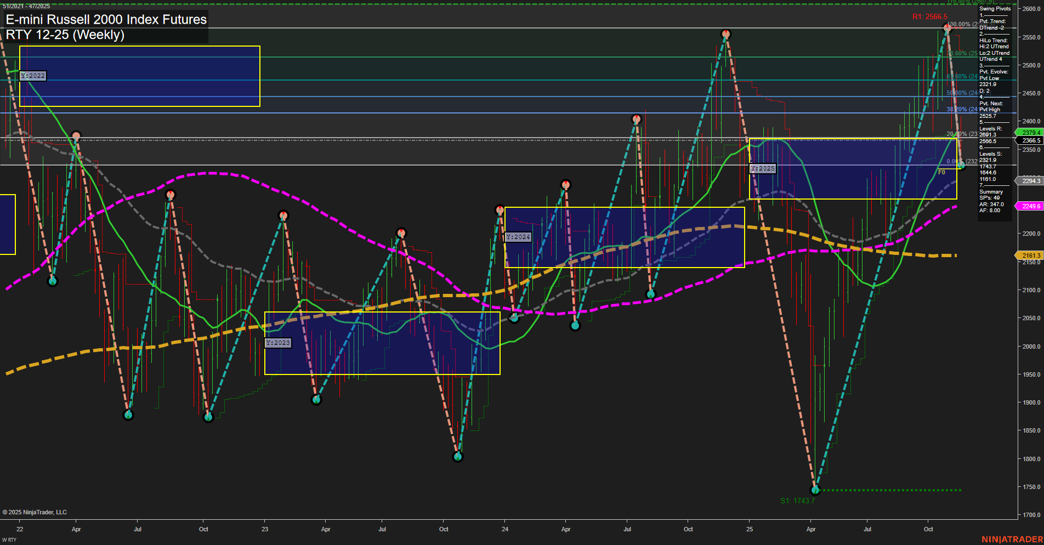The image size is (1044, 545).
Task: Select the Y:2022 yellow range box label
Action: pyautogui.click(x=32, y=76)
